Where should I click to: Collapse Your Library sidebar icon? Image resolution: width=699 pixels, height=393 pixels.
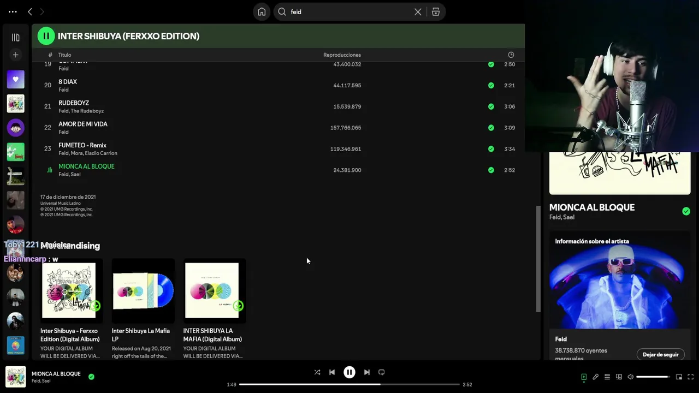pyautogui.click(x=15, y=37)
